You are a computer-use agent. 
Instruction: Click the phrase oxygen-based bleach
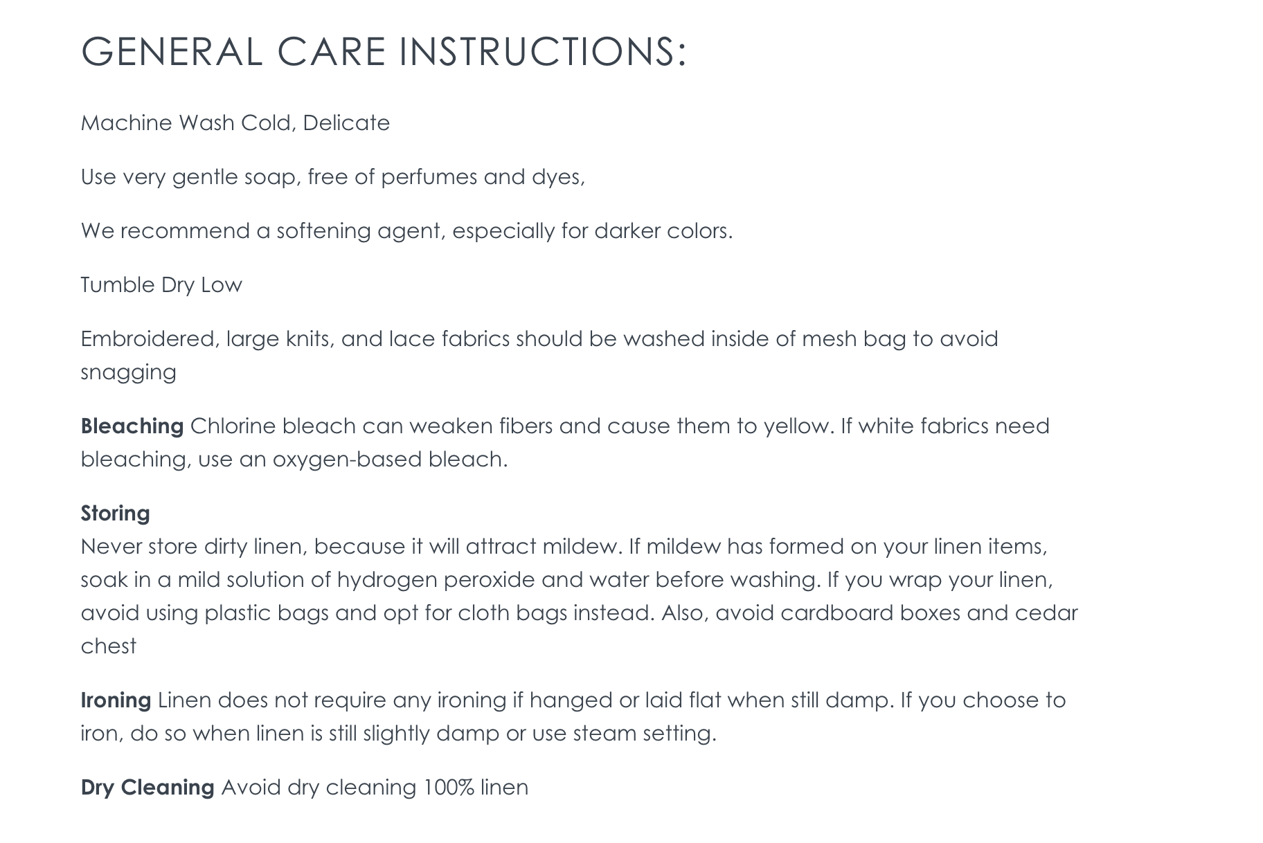pyautogui.click(x=389, y=460)
